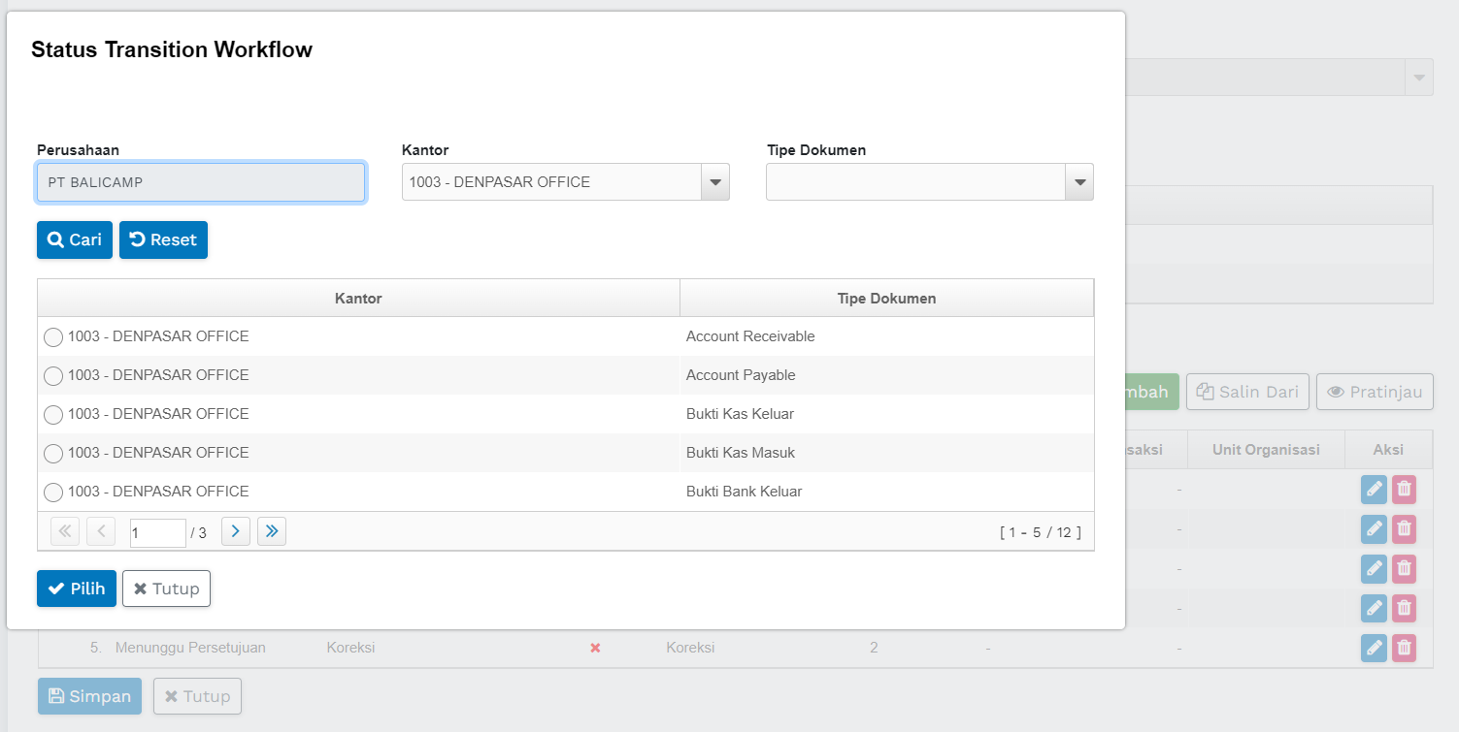This screenshot has height=732, width=1459.
Task: Click the edit pencil icon for row 5
Action: pyautogui.click(x=1374, y=648)
